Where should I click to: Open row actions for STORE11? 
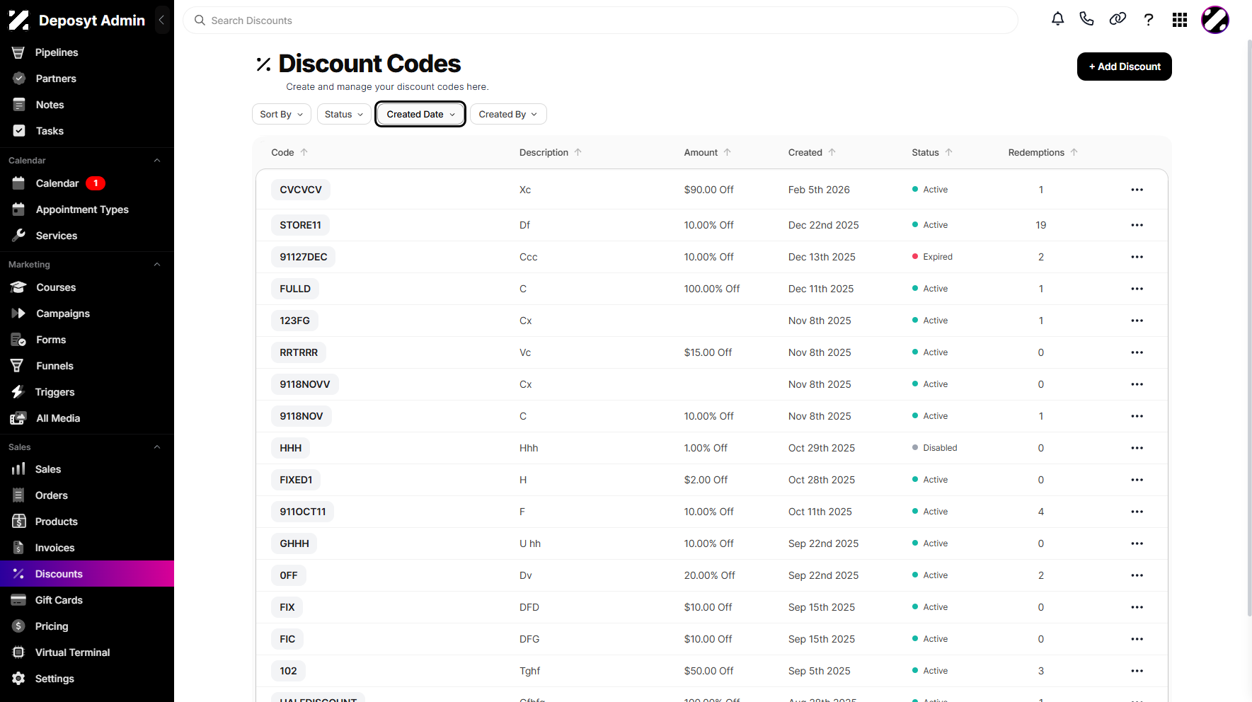[1137, 225]
